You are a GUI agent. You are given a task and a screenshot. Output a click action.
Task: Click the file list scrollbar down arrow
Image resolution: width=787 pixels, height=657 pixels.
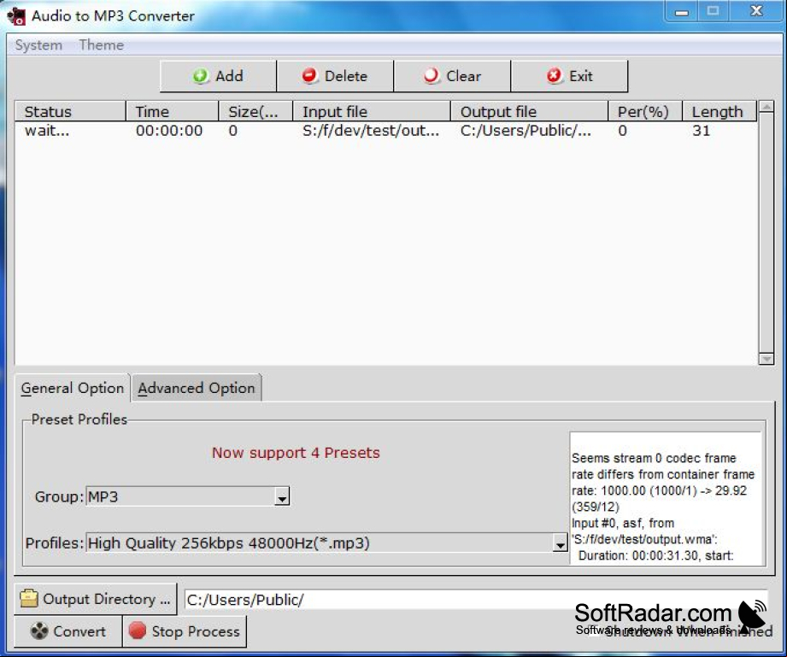[766, 359]
